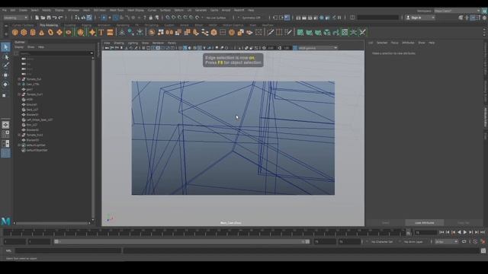This screenshot has height=274, width=488.
Task: Create a polygon cone from the shelf
Action: 42,32
